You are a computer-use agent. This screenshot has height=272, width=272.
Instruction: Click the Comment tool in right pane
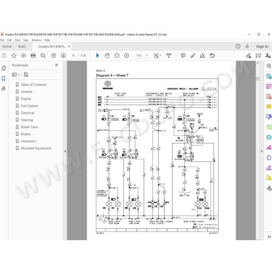269,106
